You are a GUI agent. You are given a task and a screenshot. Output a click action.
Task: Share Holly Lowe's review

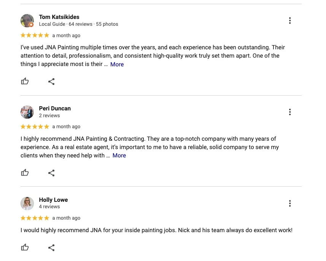pos(51,247)
